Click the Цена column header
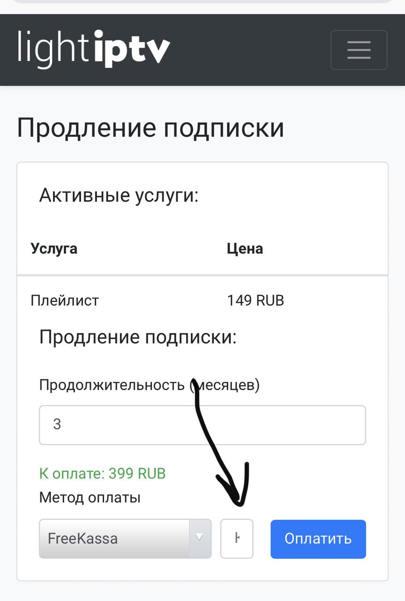405x601 pixels. pyautogui.click(x=245, y=248)
